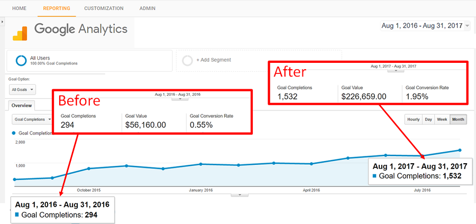Open the All Goals dropdown
This screenshot has height=224, width=476.
[x=23, y=90]
